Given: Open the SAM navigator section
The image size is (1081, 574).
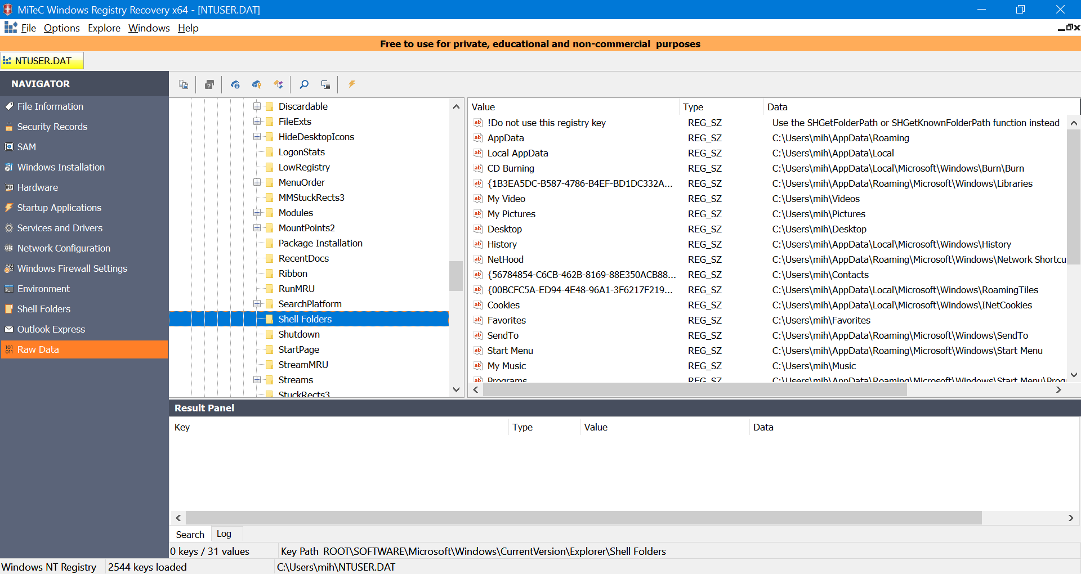Looking at the screenshot, I should click(x=84, y=147).
